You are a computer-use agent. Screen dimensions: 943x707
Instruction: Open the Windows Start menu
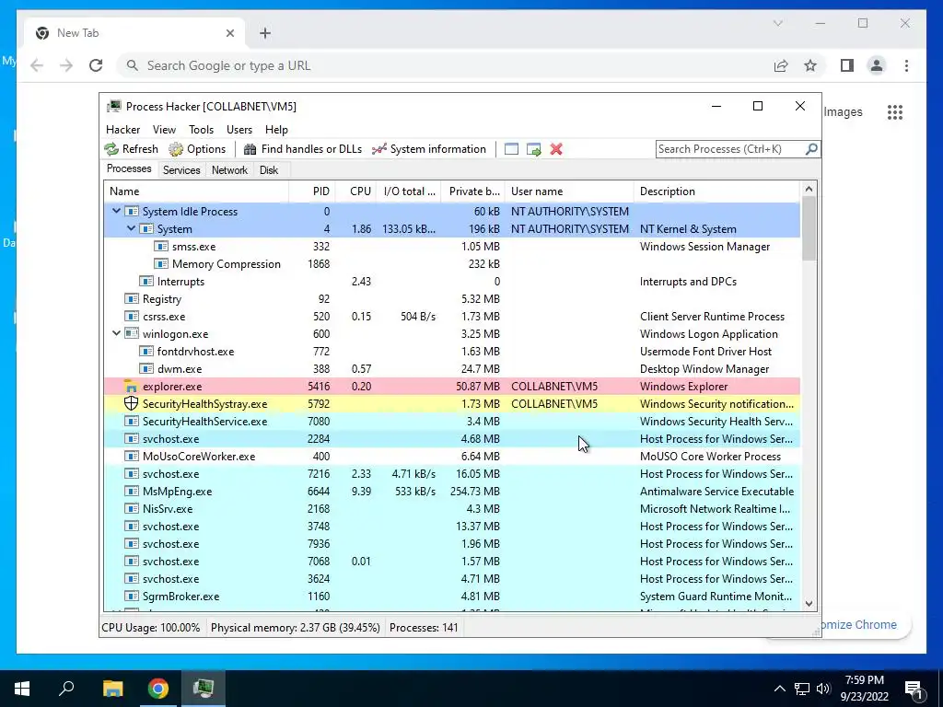(22, 689)
